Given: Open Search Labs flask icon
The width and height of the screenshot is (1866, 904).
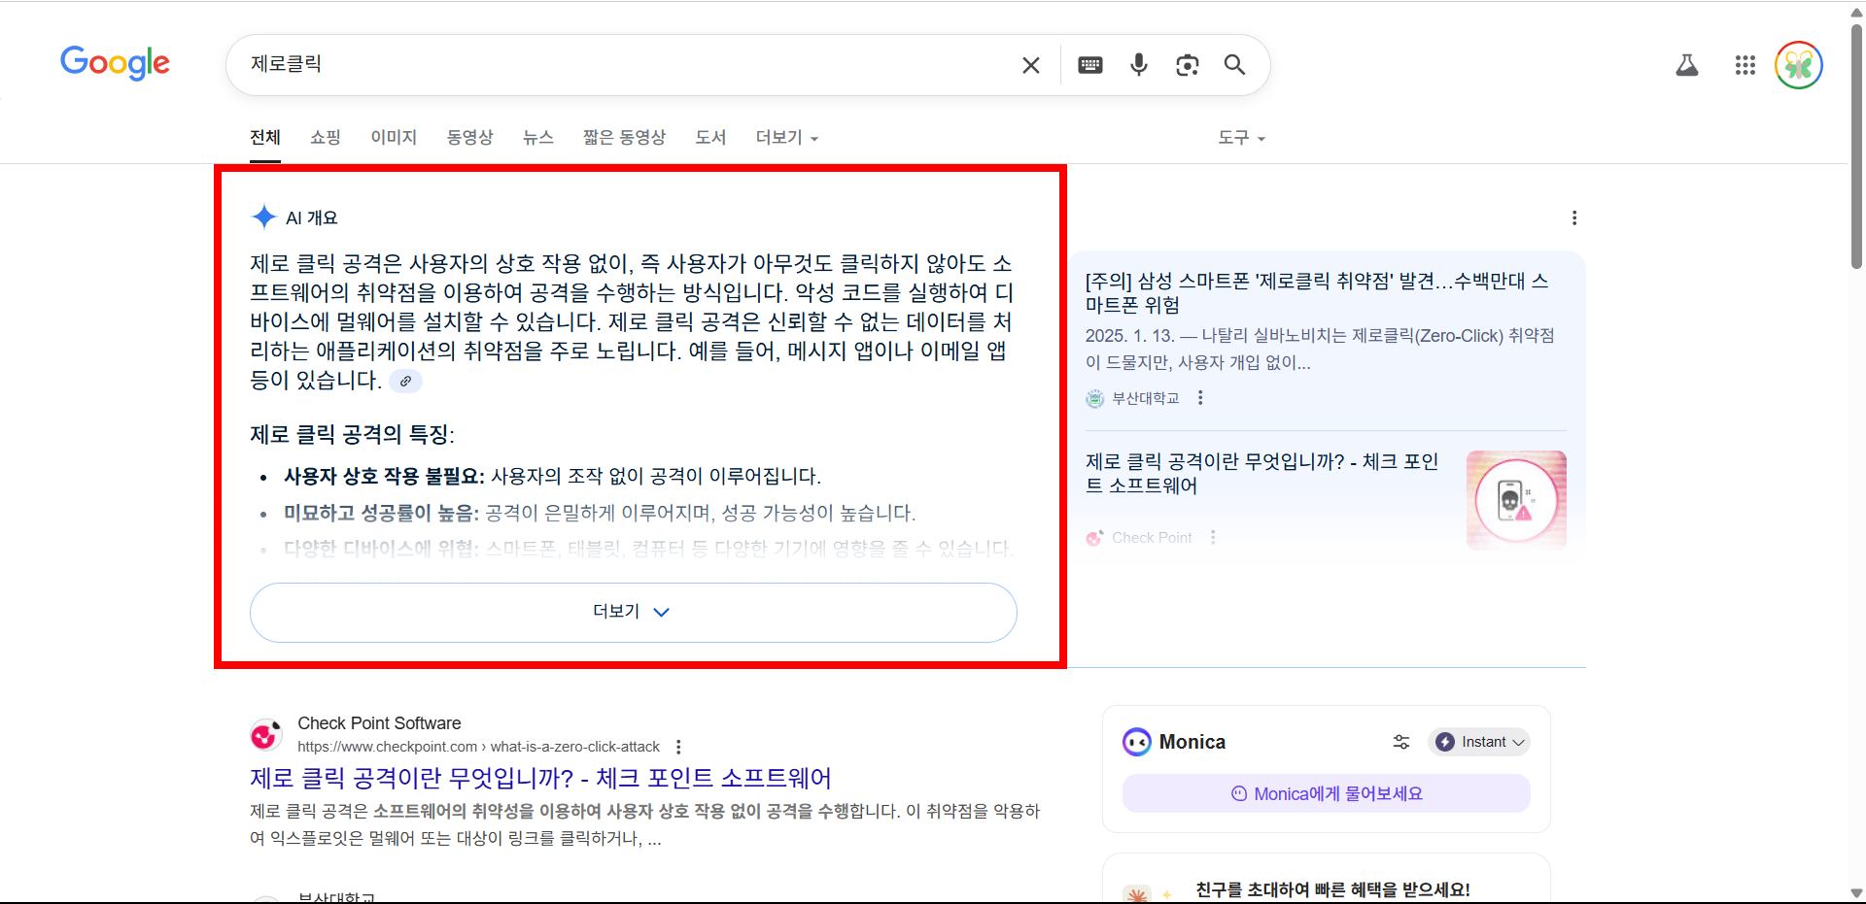Looking at the screenshot, I should pos(1687,65).
